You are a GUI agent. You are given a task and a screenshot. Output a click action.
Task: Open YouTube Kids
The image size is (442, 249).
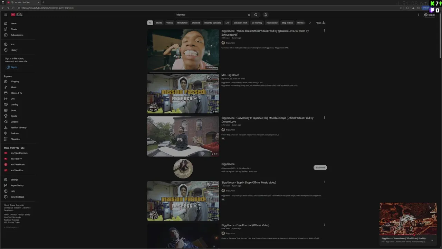17,170
